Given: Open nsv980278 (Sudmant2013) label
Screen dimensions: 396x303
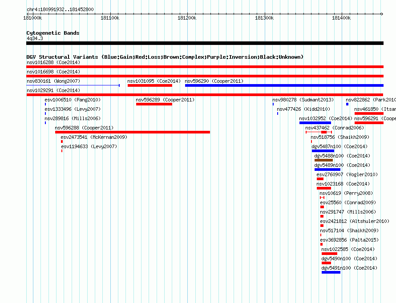Looking at the screenshot, I should pyautogui.click(x=303, y=100).
